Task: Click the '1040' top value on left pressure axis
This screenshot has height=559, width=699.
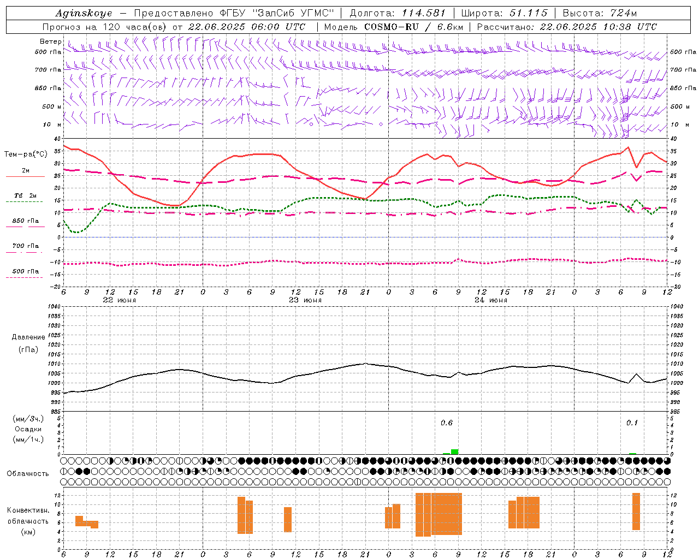Action: point(54,307)
